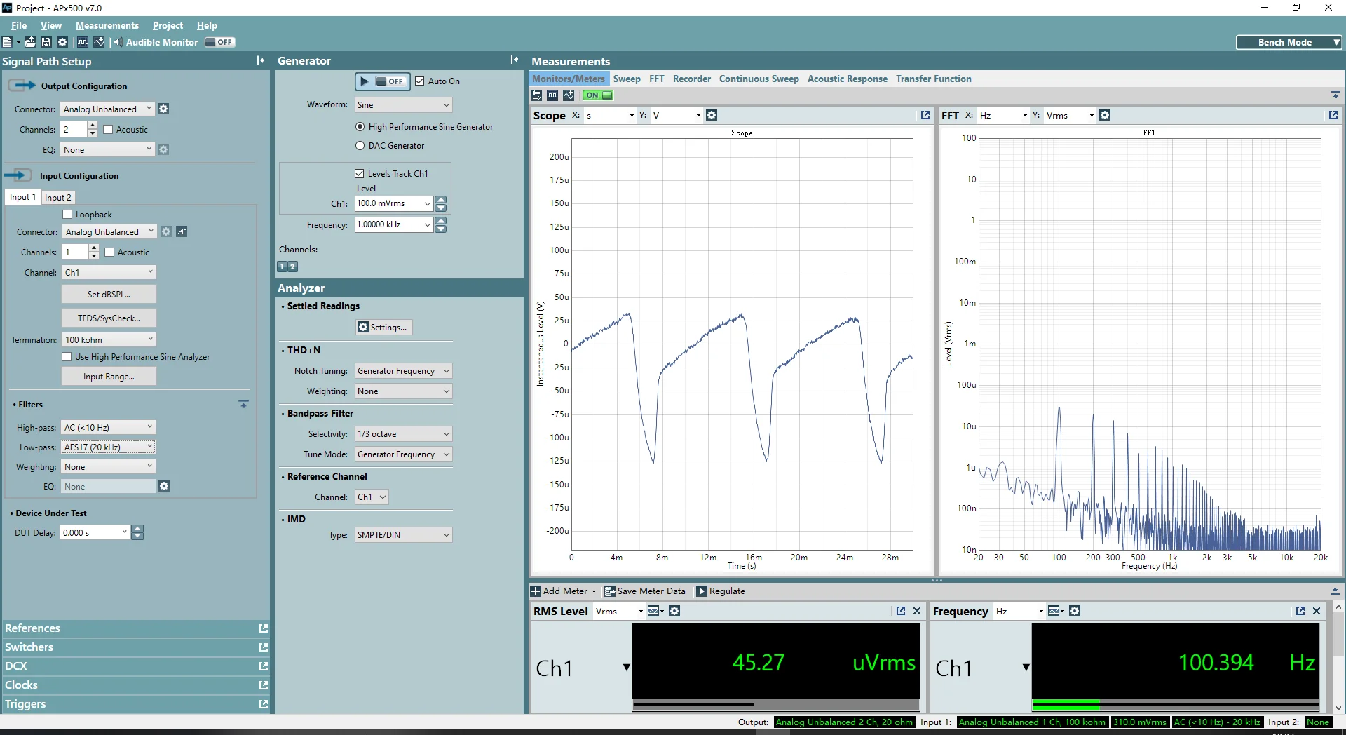Open the Measurements menu

pos(107,25)
